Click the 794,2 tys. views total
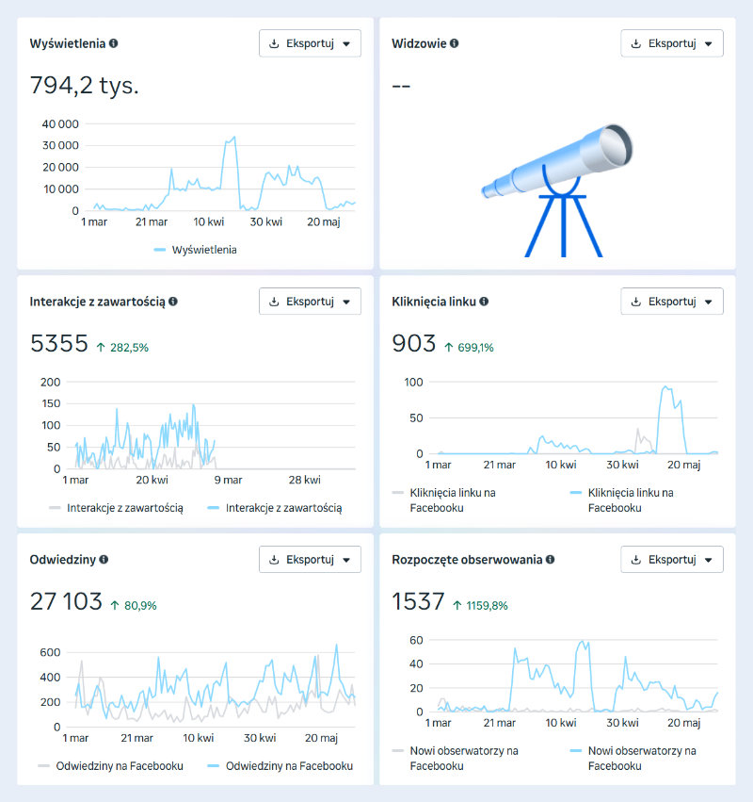 click(85, 86)
